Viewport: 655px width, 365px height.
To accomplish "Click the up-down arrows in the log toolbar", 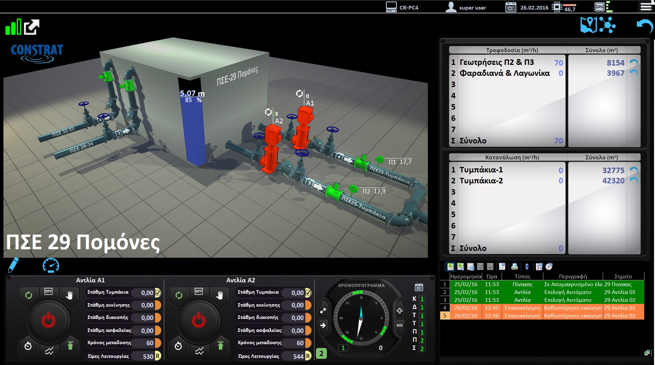I will click(527, 267).
